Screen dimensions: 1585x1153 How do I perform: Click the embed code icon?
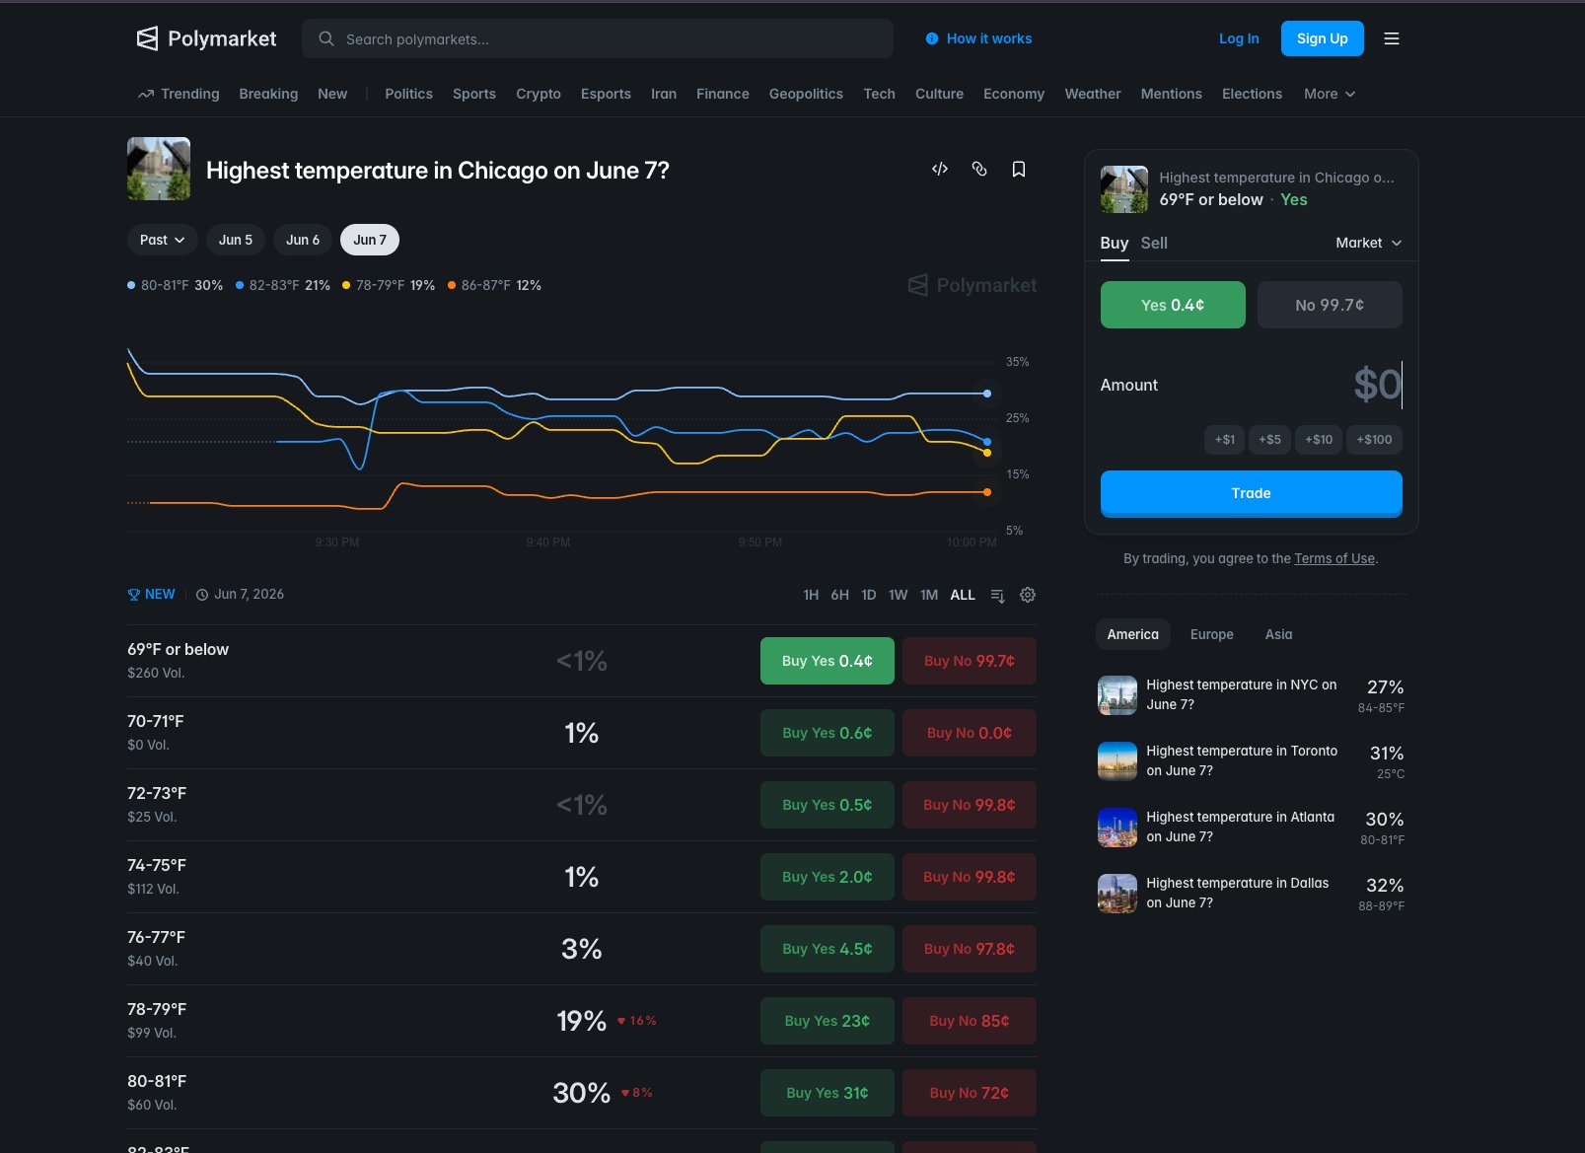pos(940,169)
